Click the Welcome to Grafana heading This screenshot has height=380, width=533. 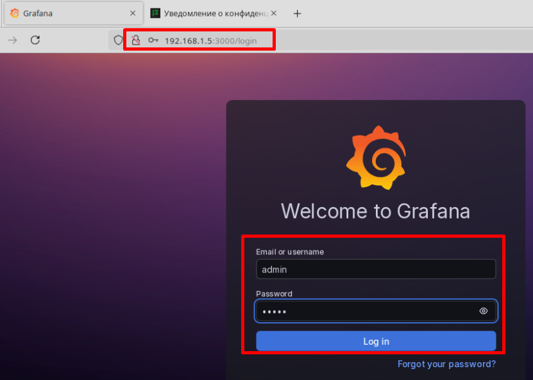375,211
